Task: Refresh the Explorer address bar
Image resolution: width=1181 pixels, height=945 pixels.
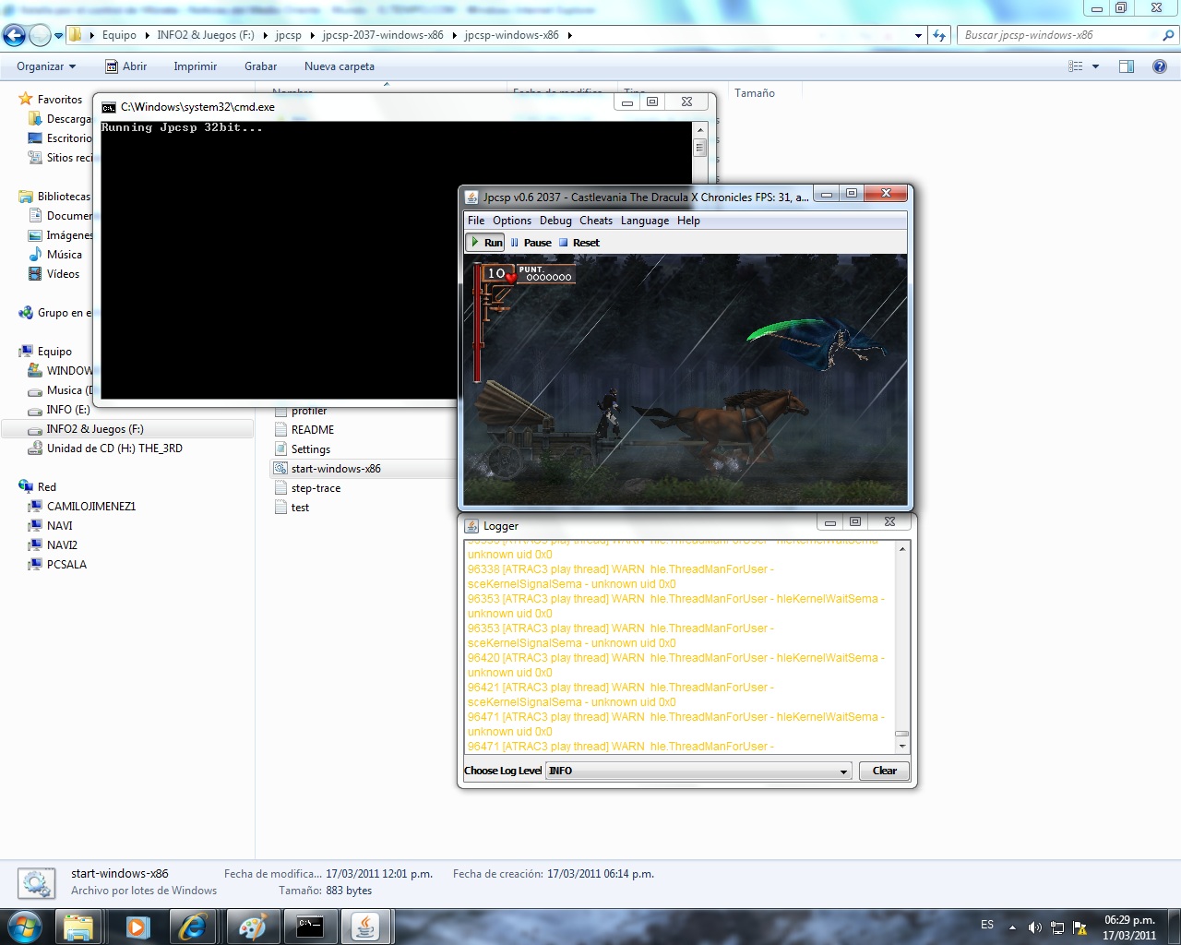Action: 939,35
